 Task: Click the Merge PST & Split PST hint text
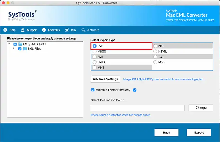pos(164,79)
